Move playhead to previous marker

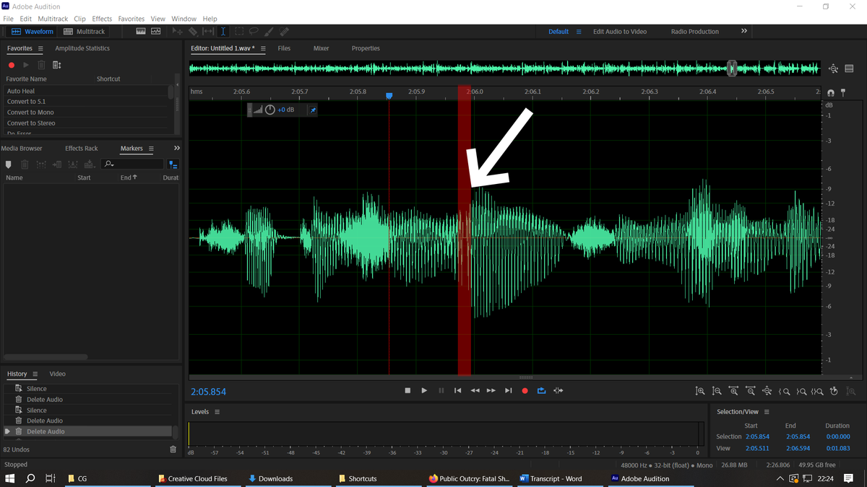457,390
